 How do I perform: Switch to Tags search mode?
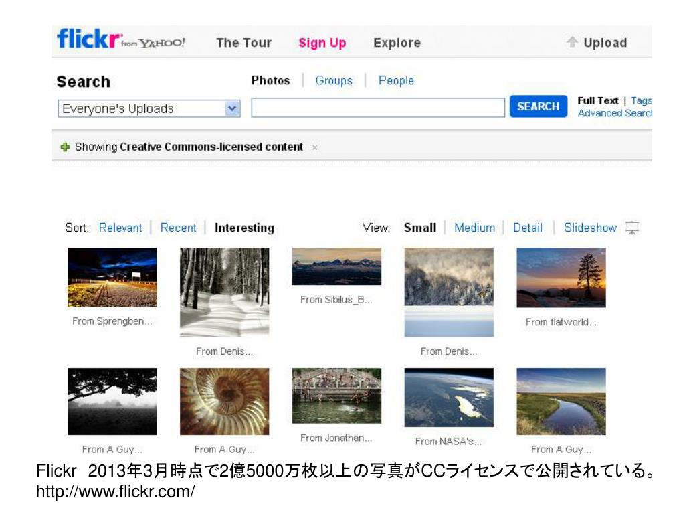[x=642, y=101]
